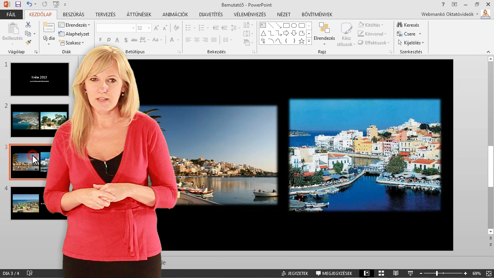Open the BESZÚRÁS ribbon tab
Viewport: 494px width, 278px height.
(x=73, y=14)
